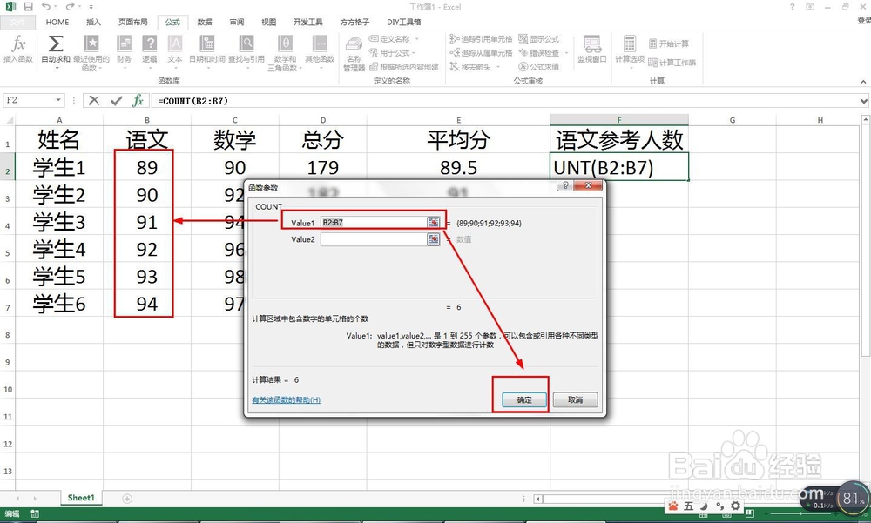Open the 文本 functions icon

(175, 44)
